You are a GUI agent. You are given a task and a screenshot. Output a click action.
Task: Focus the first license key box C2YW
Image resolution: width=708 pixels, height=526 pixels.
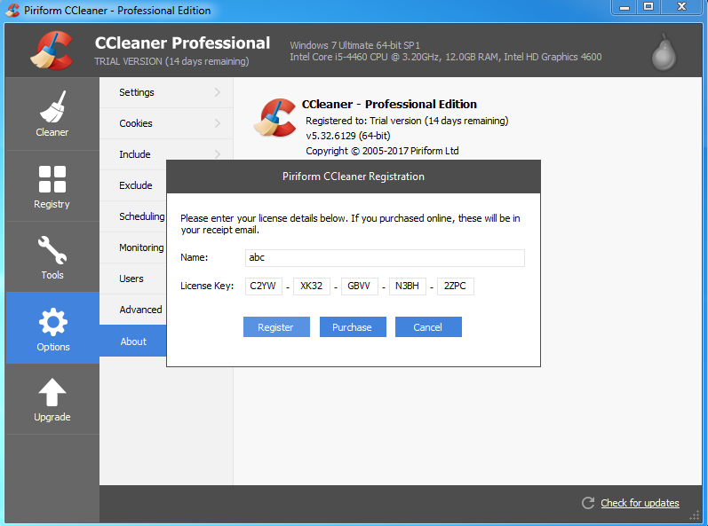pos(263,286)
